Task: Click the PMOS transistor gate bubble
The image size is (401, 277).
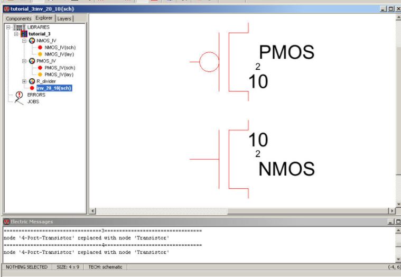Action: (x=209, y=62)
